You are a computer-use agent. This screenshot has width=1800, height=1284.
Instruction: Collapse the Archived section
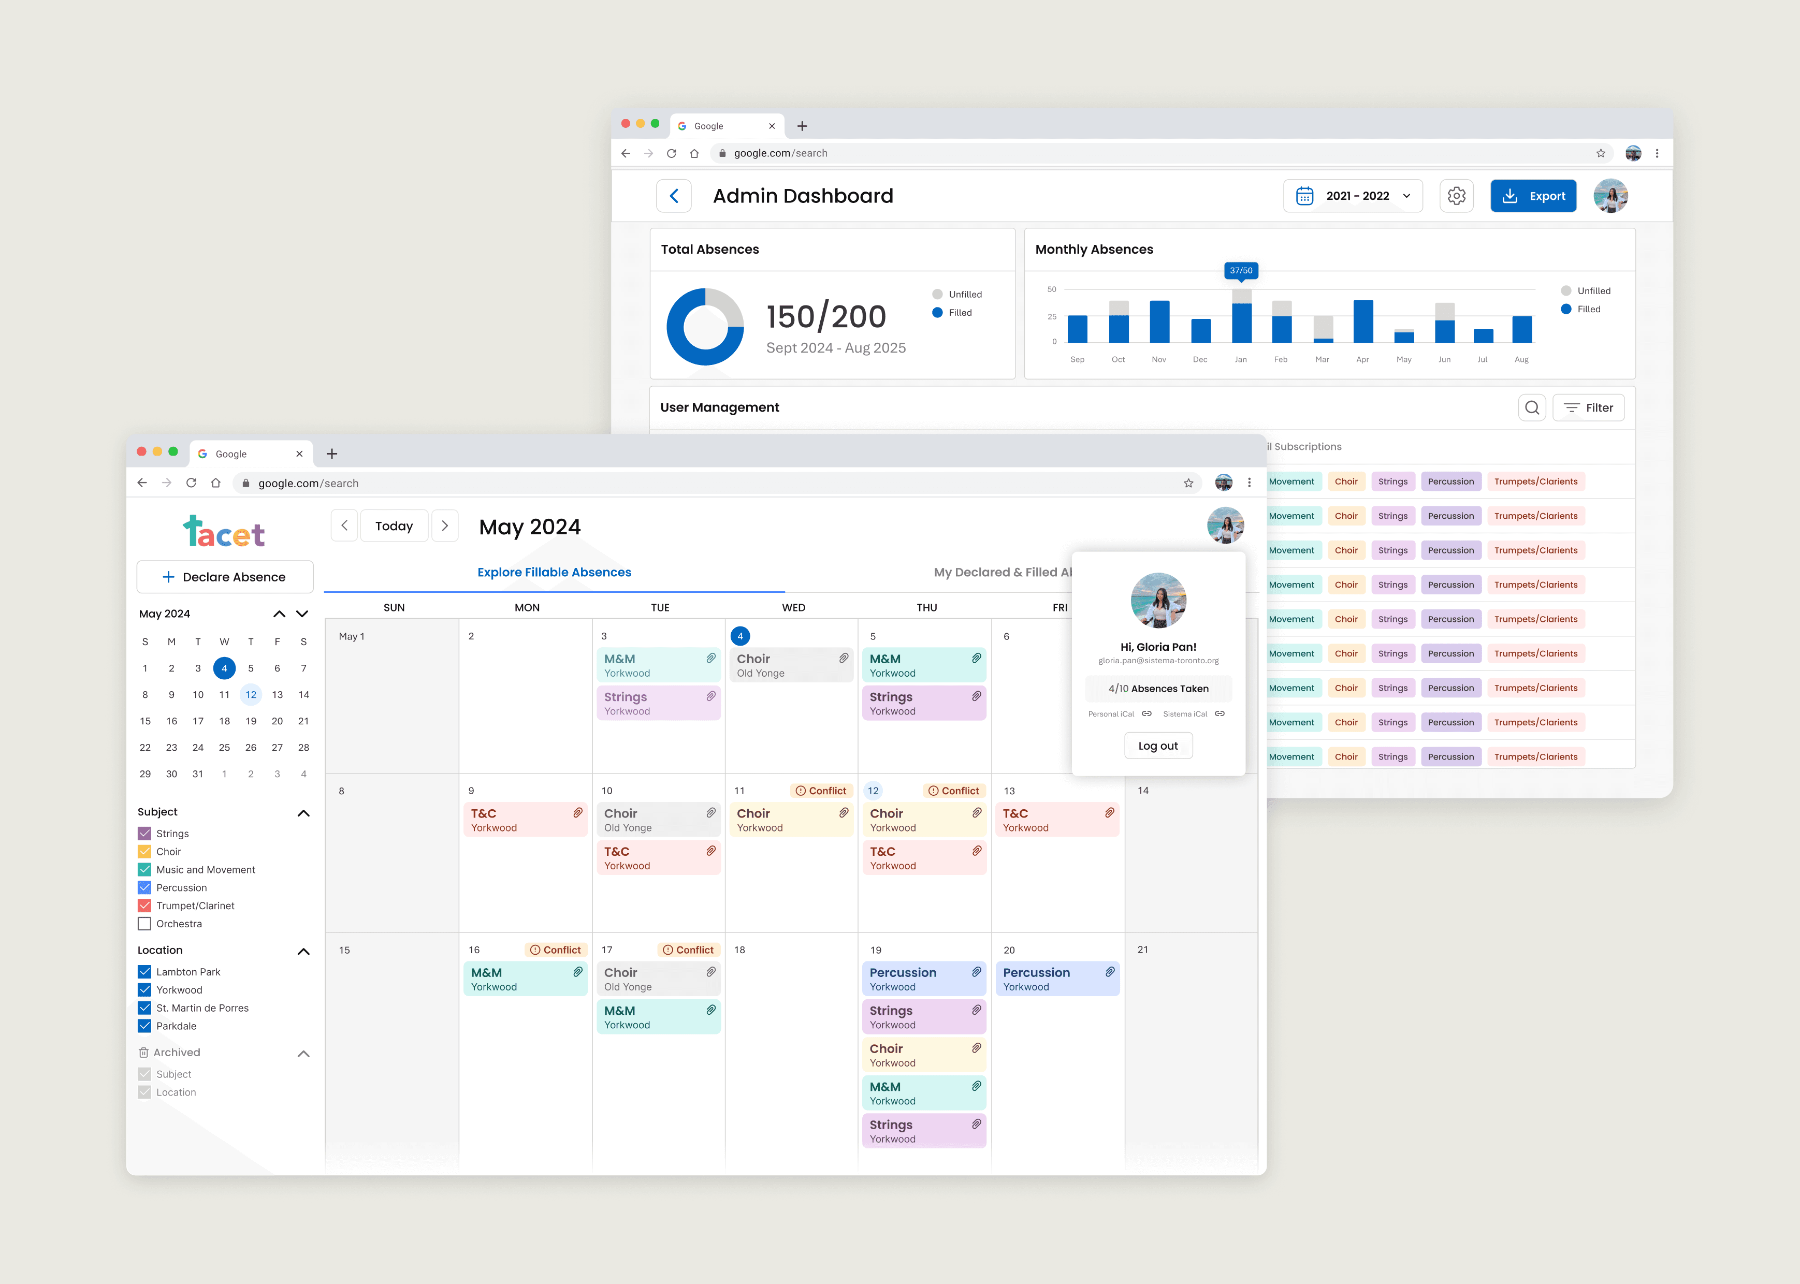coord(303,1053)
